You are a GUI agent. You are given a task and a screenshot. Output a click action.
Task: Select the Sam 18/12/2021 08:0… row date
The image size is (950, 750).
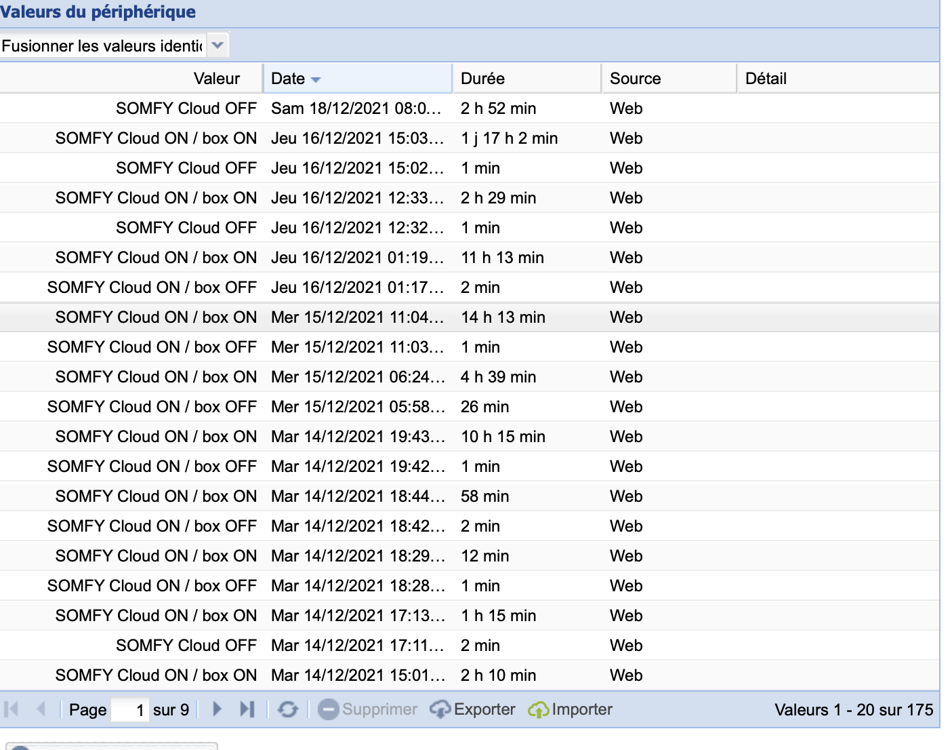pyautogui.click(x=356, y=108)
